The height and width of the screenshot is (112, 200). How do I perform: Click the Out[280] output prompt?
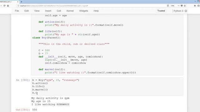coord(23,110)
